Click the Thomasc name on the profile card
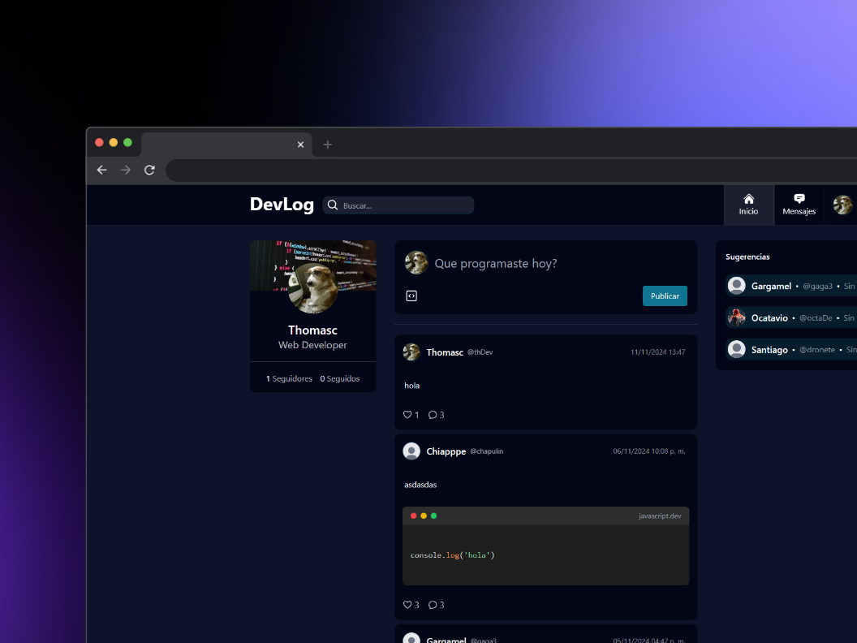 click(x=312, y=330)
